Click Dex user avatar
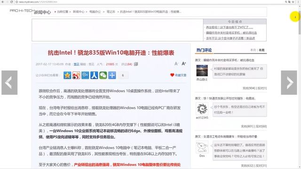This screenshot has width=301, height=169. [202, 147]
